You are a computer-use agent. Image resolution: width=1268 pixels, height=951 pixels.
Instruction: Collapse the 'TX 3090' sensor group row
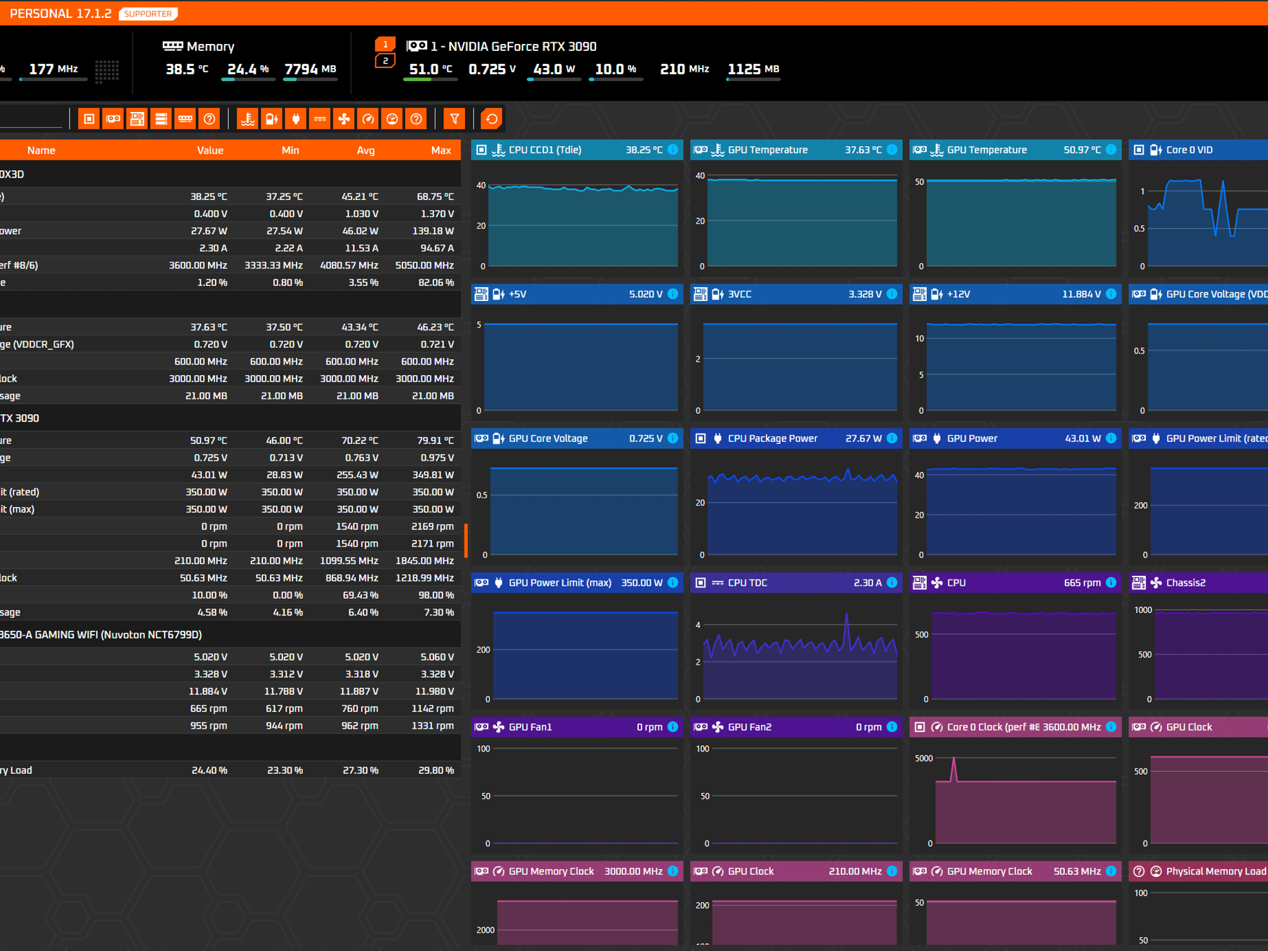[230, 419]
